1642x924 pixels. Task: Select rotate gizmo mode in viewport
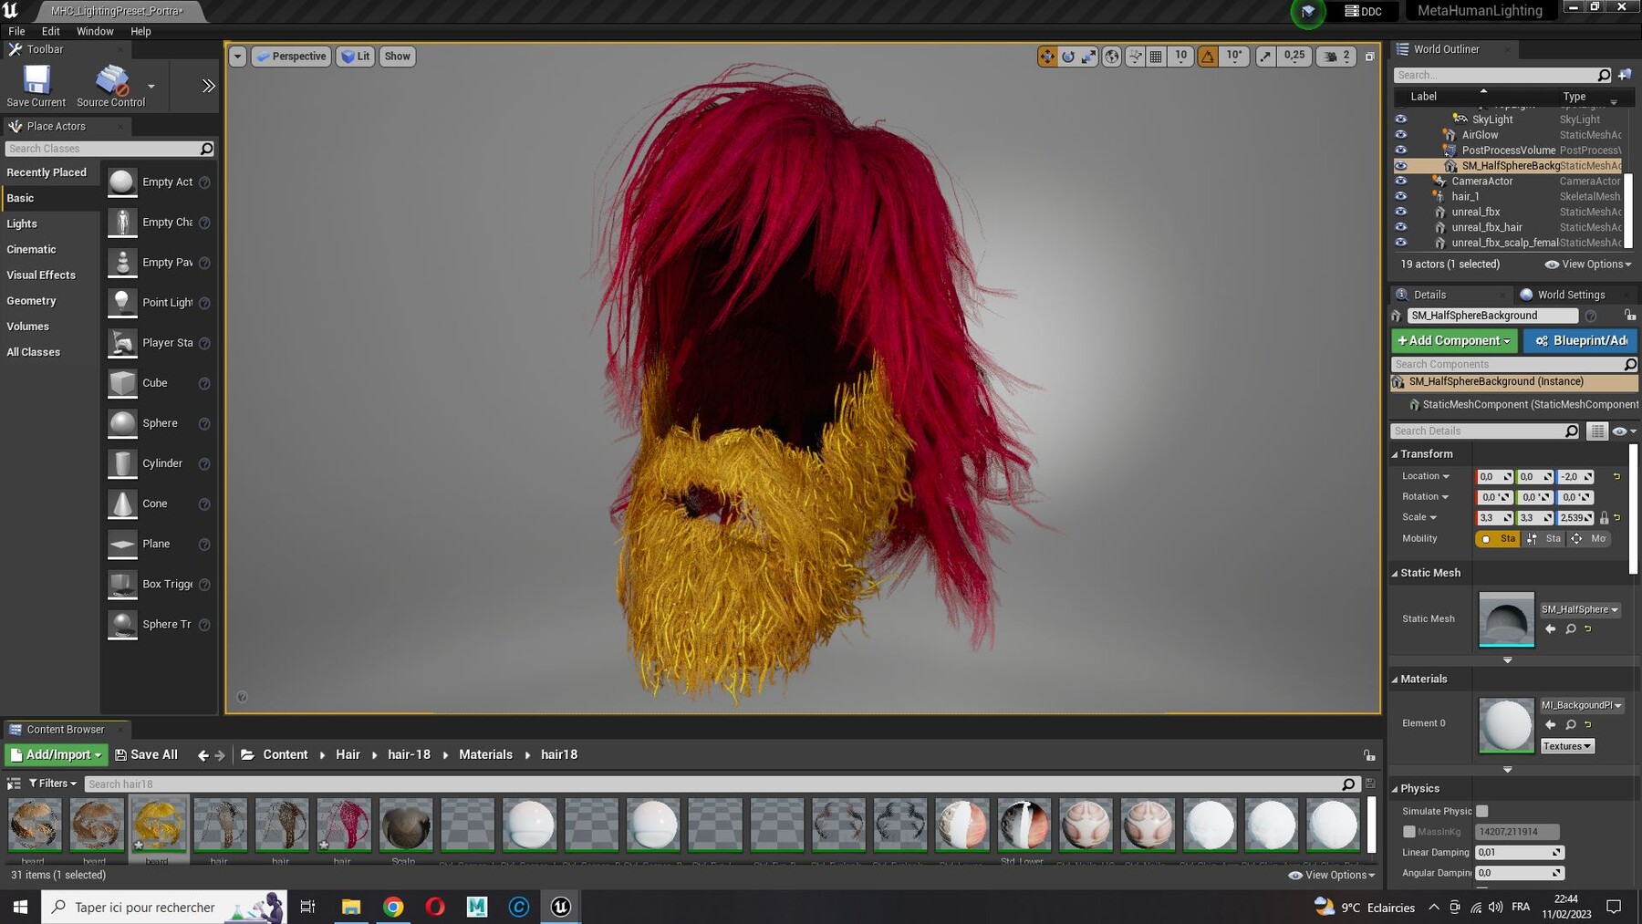[1068, 57]
